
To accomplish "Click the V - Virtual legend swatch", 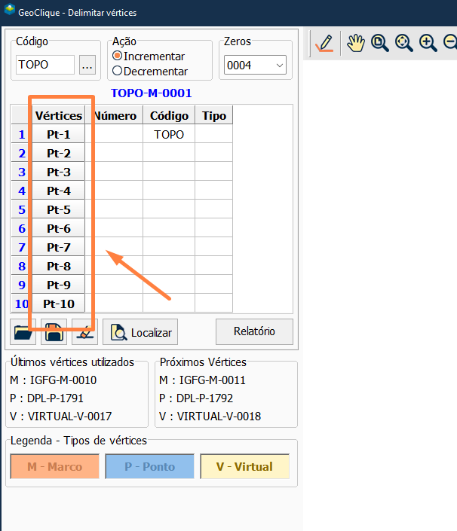I will (x=244, y=467).
